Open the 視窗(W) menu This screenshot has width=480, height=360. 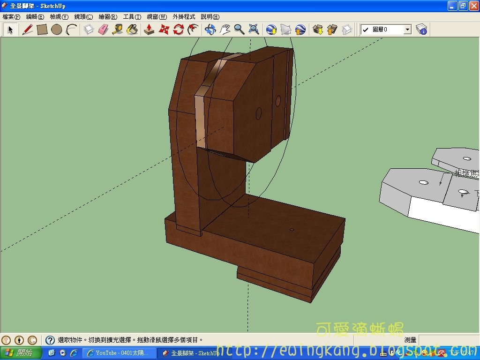point(157,17)
